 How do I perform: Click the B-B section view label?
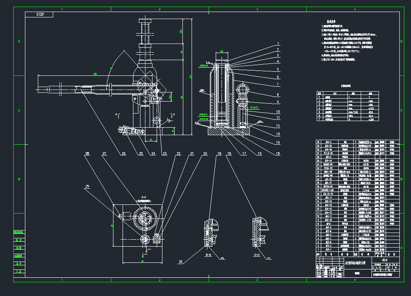[209, 255]
